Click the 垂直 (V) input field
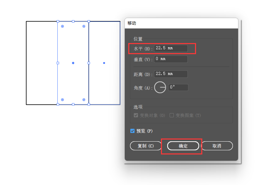 [x=171, y=59]
